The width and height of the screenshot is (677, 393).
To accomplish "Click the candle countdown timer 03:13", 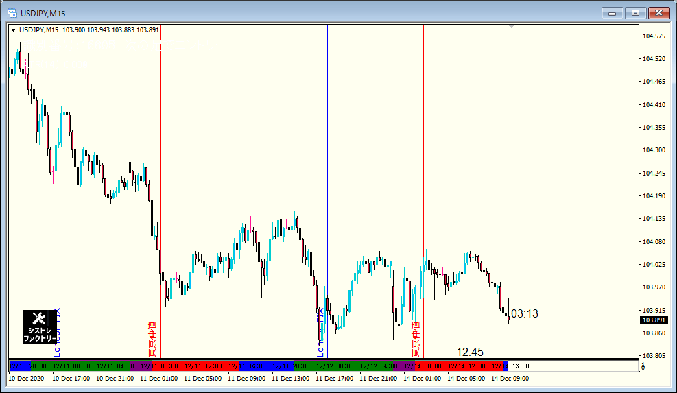I will [x=525, y=313].
